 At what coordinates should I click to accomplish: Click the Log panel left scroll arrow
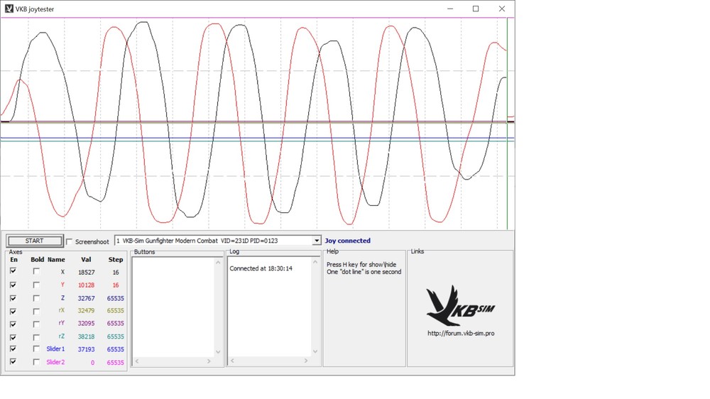(x=232, y=361)
